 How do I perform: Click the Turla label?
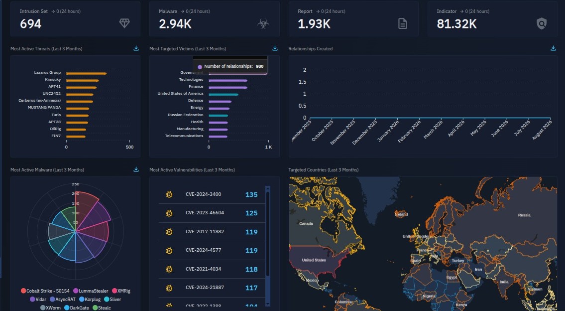(x=56, y=115)
